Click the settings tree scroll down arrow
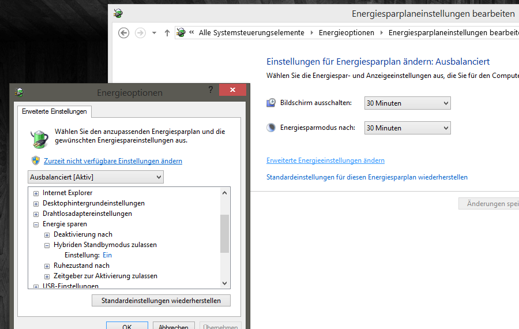The image size is (519, 329). point(225,283)
